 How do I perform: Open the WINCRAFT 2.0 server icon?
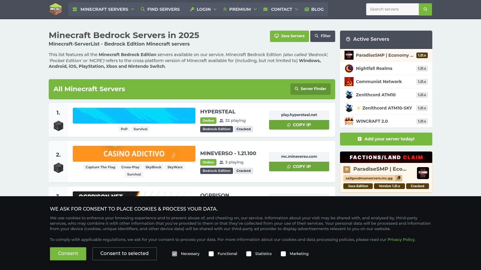349,121
